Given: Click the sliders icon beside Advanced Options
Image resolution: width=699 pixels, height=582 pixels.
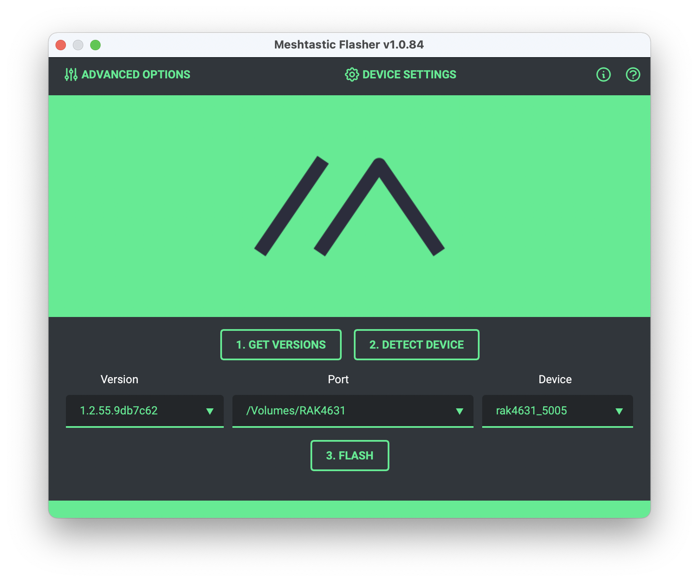Looking at the screenshot, I should pos(71,74).
